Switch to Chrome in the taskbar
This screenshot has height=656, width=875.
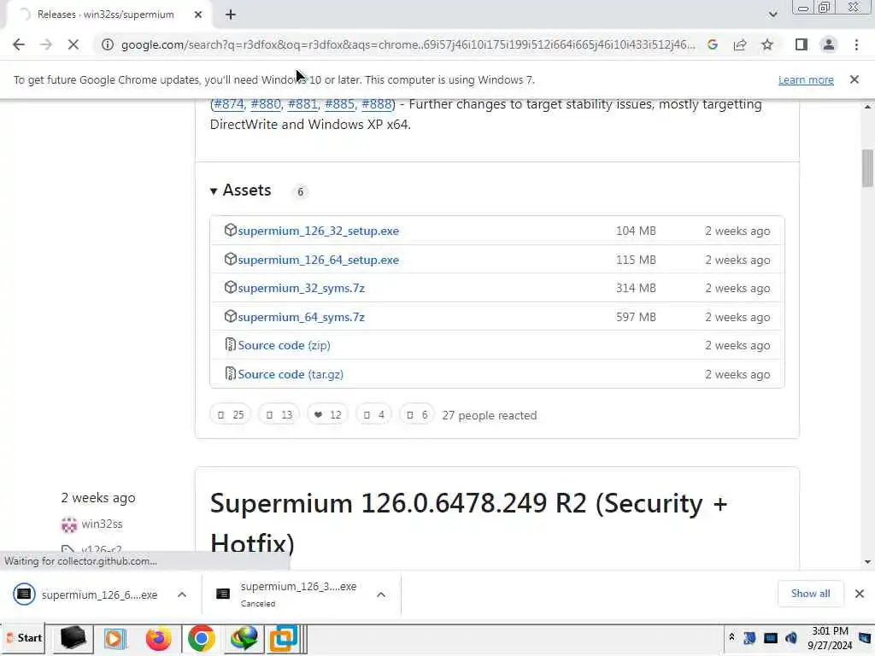pyautogui.click(x=202, y=637)
